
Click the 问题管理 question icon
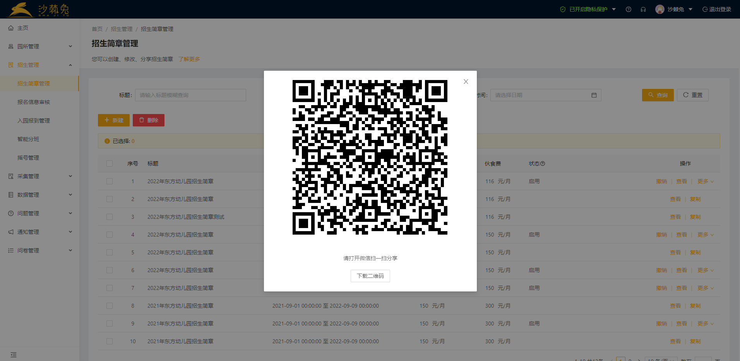(11, 213)
